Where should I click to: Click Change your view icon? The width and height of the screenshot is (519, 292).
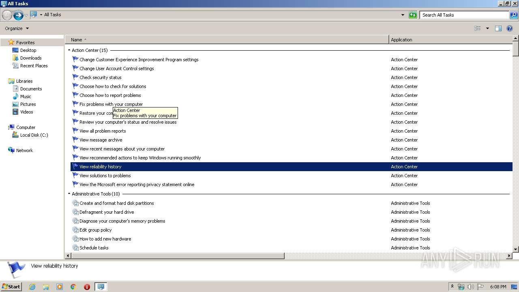(478, 28)
